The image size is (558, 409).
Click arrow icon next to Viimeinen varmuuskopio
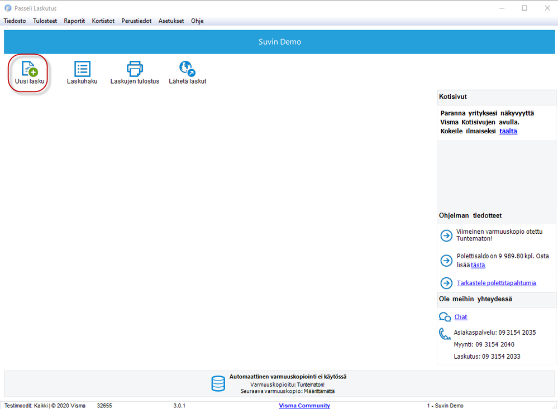(x=446, y=235)
